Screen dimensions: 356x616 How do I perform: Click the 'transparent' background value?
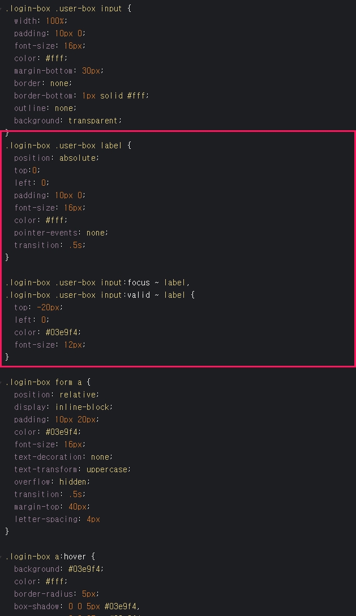point(93,121)
